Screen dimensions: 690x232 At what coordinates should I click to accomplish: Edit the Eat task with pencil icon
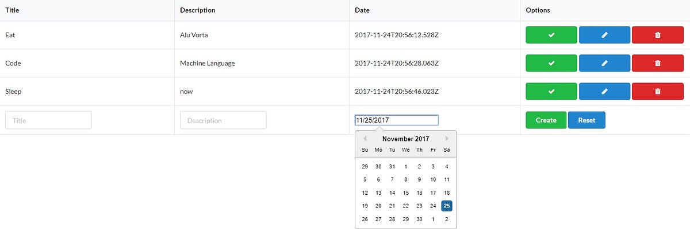coord(604,35)
